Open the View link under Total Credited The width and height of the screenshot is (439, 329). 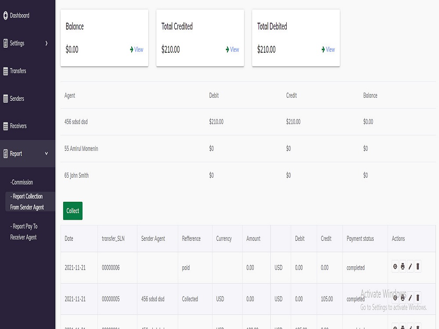(x=234, y=50)
